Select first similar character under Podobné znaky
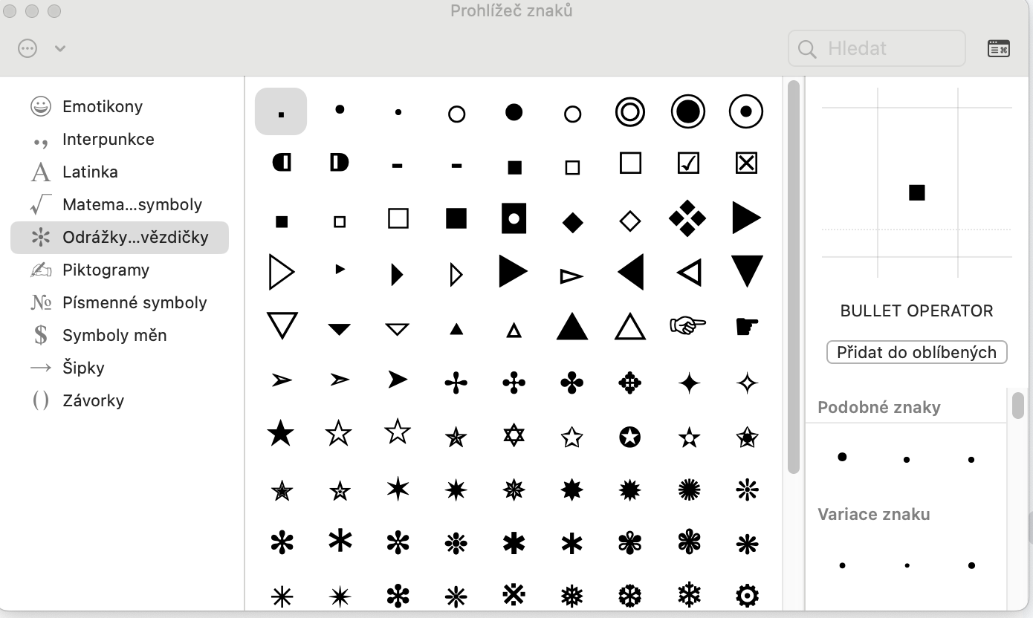Viewport: 1033px width, 618px height. (x=842, y=457)
